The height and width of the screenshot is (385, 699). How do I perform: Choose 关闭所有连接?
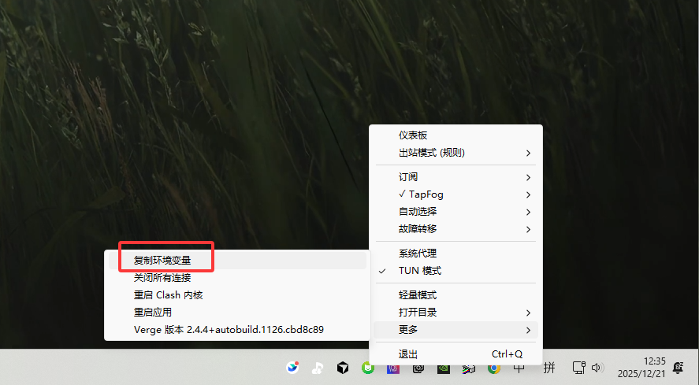237,278
